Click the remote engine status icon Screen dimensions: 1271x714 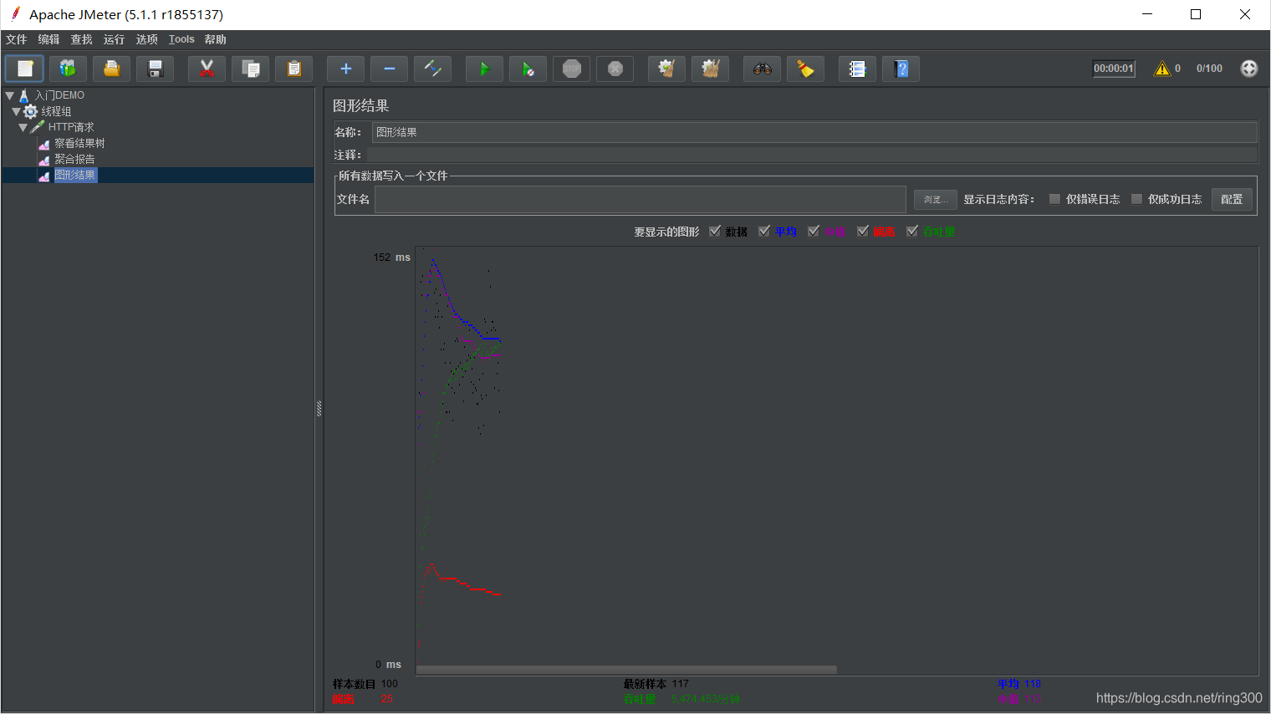pyautogui.click(x=1248, y=69)
